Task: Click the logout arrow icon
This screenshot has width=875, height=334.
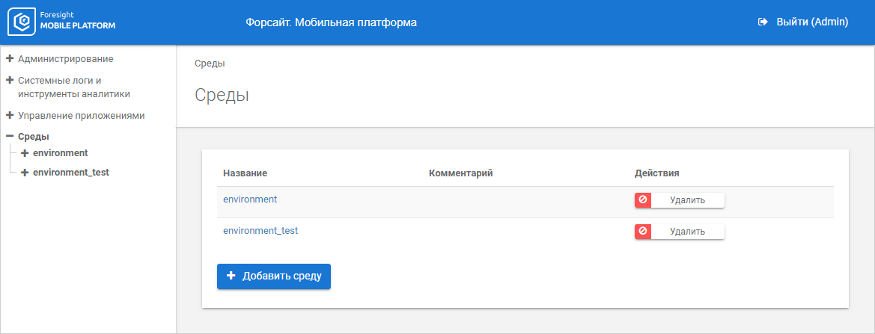Action: click(x=763, y=22)
